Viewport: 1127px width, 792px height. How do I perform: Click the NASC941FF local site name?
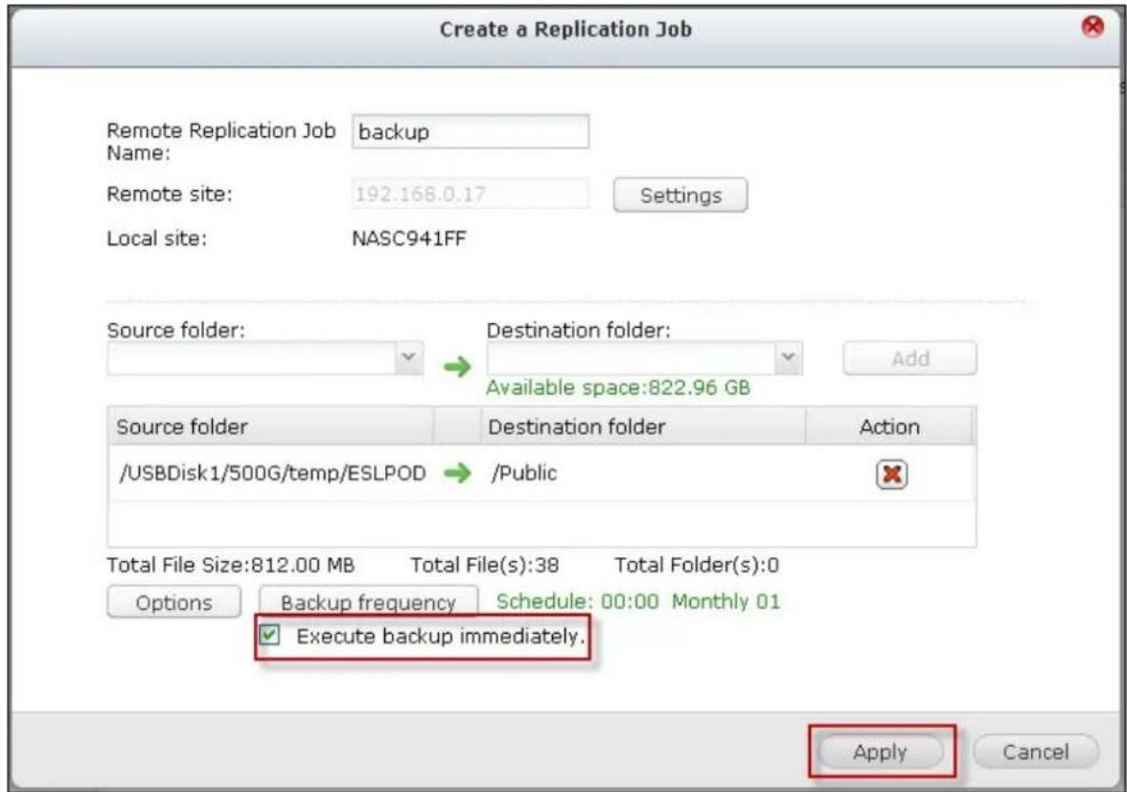[x=409, y=238]
